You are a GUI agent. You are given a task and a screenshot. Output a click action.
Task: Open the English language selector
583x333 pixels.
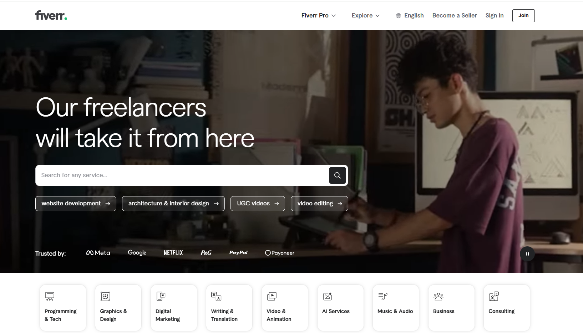tap(410, 16)
